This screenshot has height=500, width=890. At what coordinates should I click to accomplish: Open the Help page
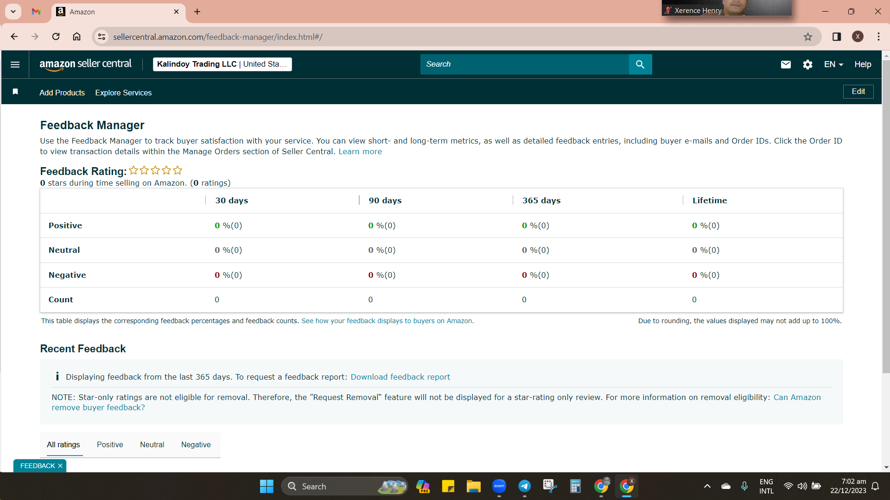point(863,64)
